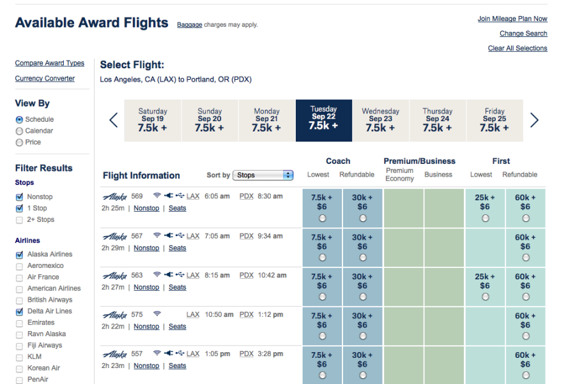Uncheck the Nonstop filter checkbox
The image size is (575, 384).
[19, 197]
